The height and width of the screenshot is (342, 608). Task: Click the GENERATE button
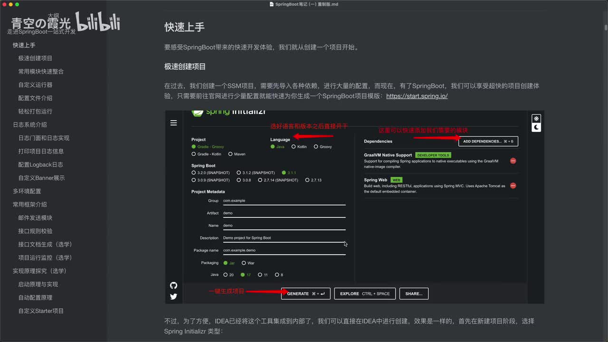(x=305, y=294)
